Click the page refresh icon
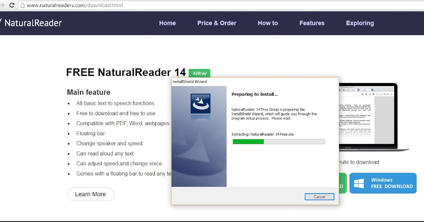 [12, 5]
